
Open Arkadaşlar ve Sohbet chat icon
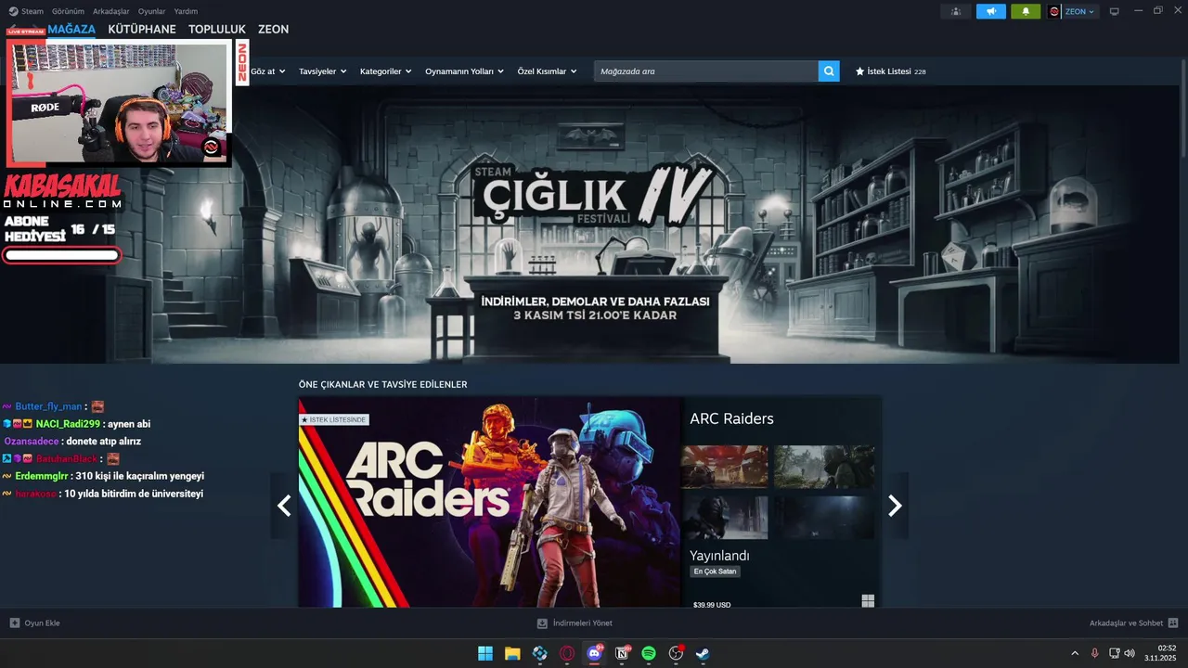coord(1173,623)
